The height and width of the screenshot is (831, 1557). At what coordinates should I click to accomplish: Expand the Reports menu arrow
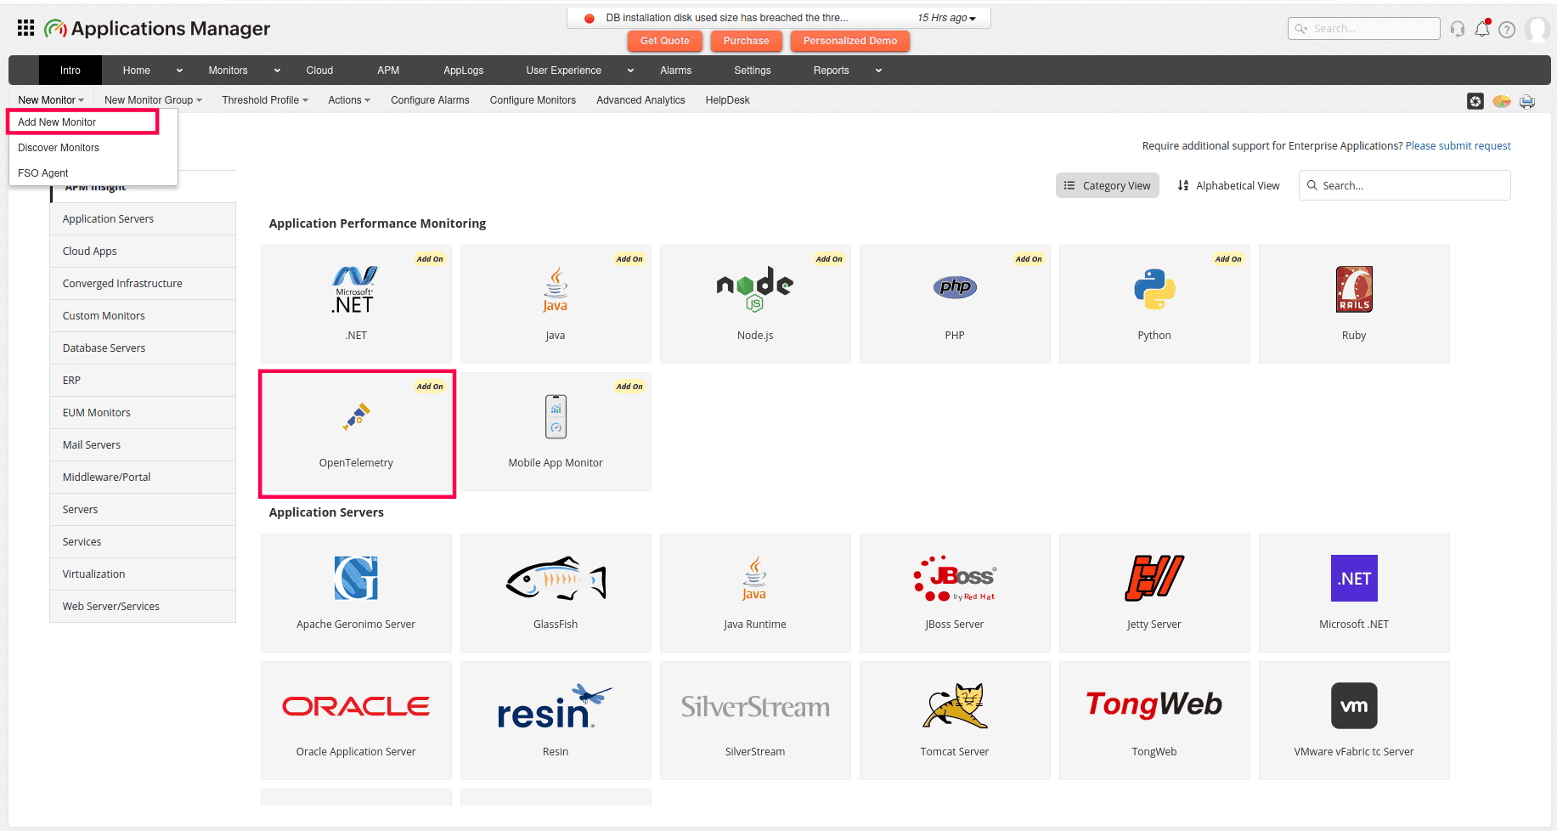coord(878,71)
